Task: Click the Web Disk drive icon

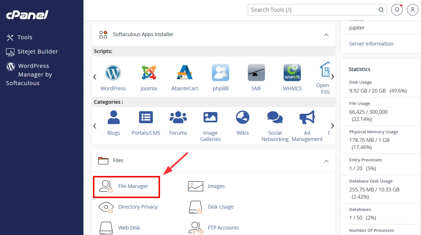Action: 106,228
